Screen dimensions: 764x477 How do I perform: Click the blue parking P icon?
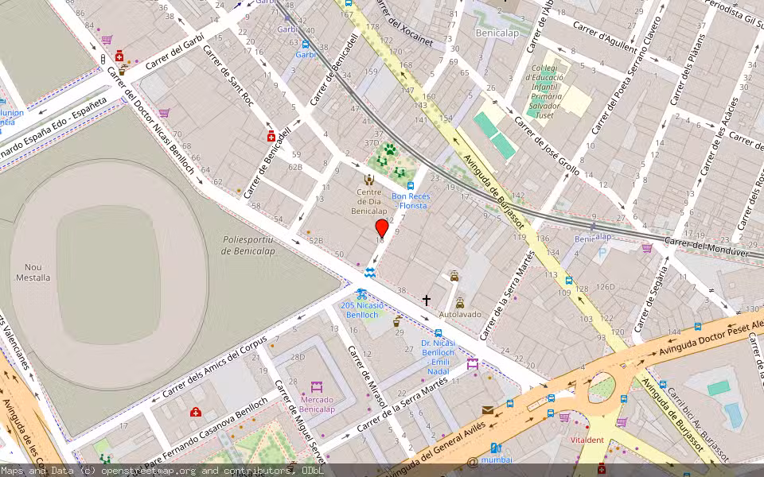602,253
